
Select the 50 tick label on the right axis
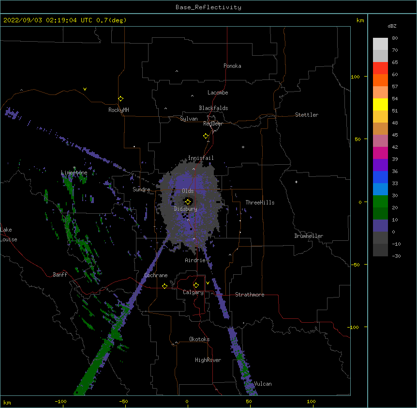coord(357,139)
